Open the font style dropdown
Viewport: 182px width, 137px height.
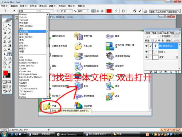52,11
